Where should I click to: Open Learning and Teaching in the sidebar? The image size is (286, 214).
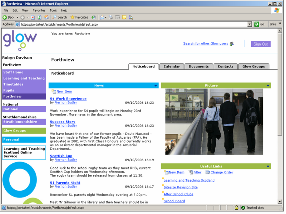pyautogui.click(x=24, y=78)
